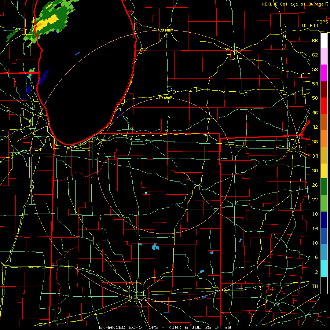
Task: Click the "30" legend value
Action: coord(315,170)
